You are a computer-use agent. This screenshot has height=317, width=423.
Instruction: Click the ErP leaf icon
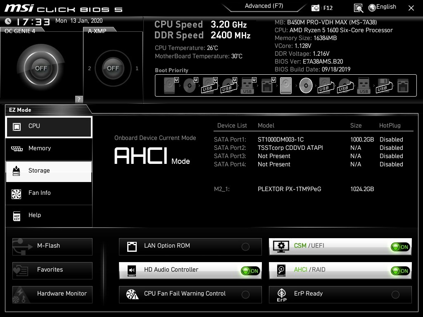pos(282,295)
